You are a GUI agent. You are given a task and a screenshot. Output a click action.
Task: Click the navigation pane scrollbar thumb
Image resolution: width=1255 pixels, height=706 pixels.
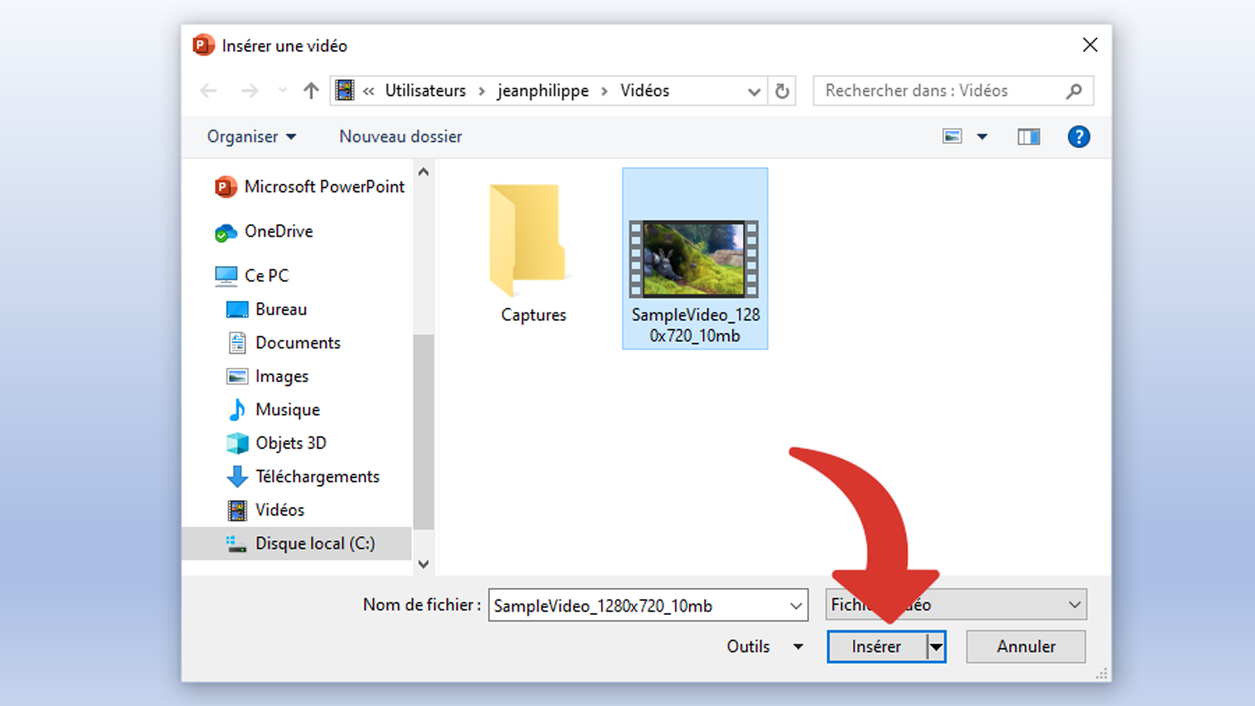(424, 432)
